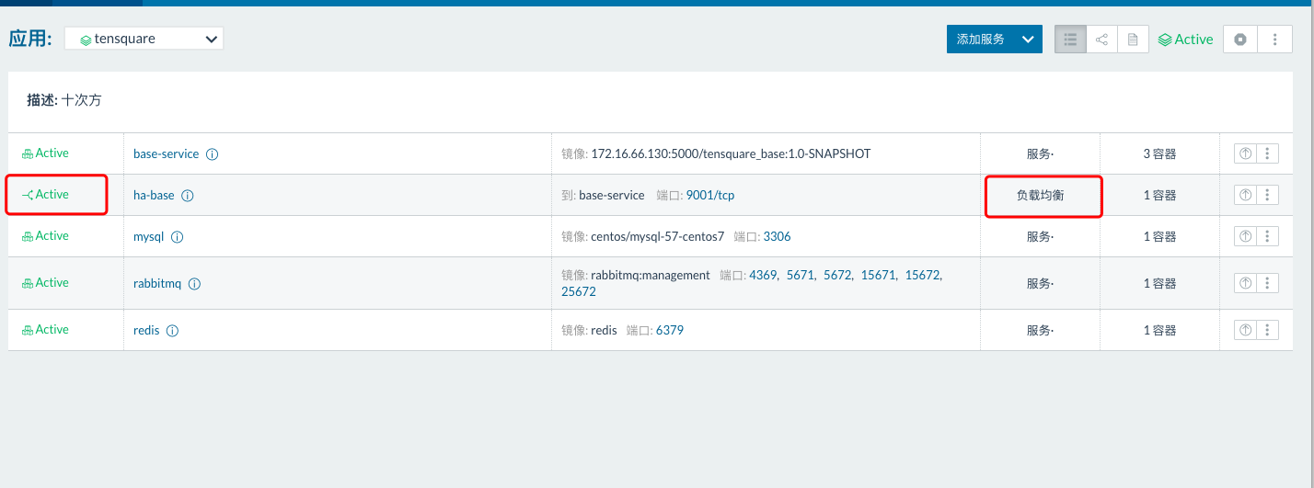Click the upgrade icon for base-service
The width and height of the screenshot is (1314, 488).
click(x=1245, y=153)
